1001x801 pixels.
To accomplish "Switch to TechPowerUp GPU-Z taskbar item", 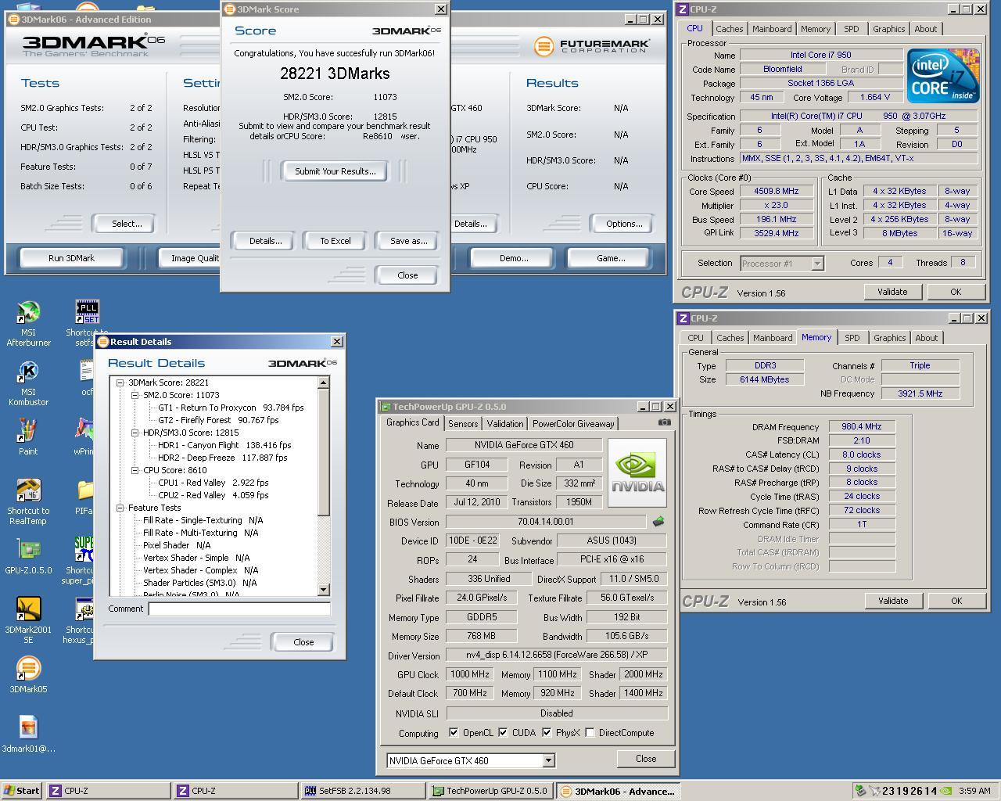I will point(491,791).
